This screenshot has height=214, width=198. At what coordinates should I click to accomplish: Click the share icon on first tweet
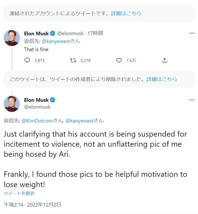pyautogui.click(x=164, y=60)
